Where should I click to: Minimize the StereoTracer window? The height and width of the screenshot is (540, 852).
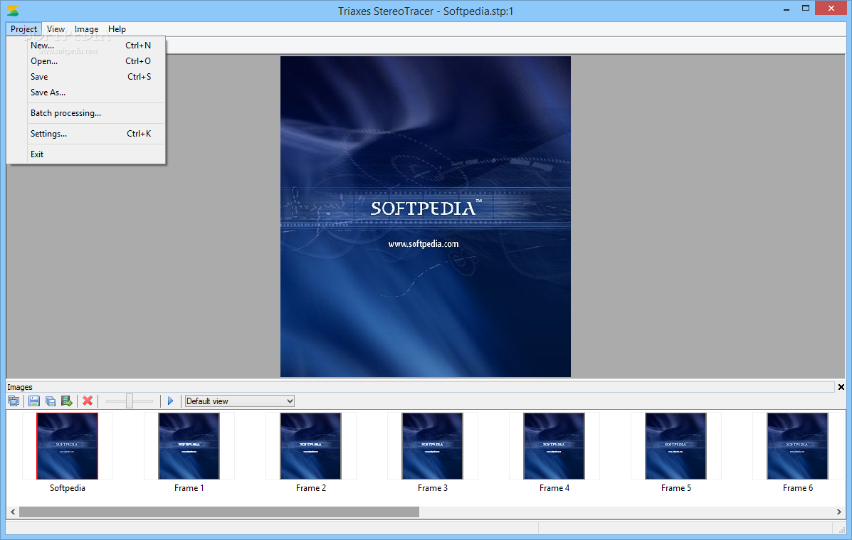(x=787, y=9)
